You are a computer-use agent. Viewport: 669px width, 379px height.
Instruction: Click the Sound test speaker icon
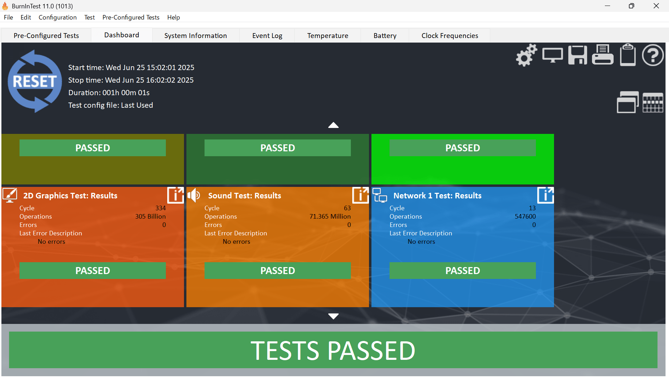pyautogui.click(x=194, y=195)
